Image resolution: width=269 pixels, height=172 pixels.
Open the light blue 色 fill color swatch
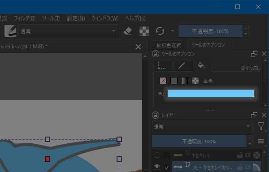[x=211, y=94]
